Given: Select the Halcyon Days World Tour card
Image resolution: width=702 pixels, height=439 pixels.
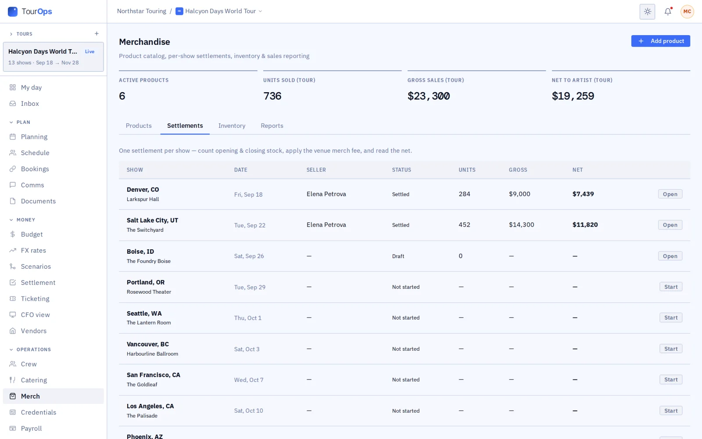Looking at the screenshot, I should [x=54, y=57].
